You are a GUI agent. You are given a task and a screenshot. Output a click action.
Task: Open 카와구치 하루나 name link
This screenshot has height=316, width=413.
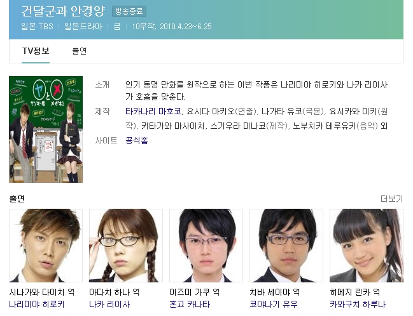(x=358, y=304)
